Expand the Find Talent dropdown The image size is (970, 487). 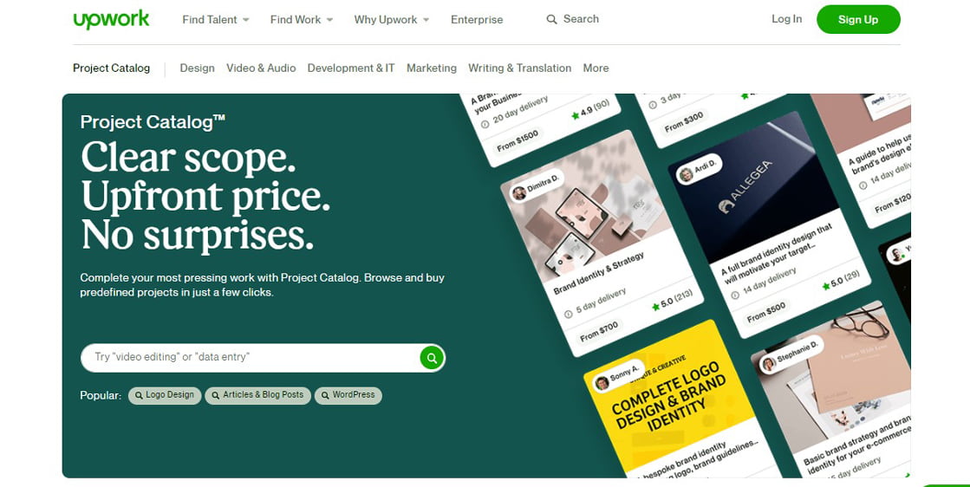[x=215, y=20]
